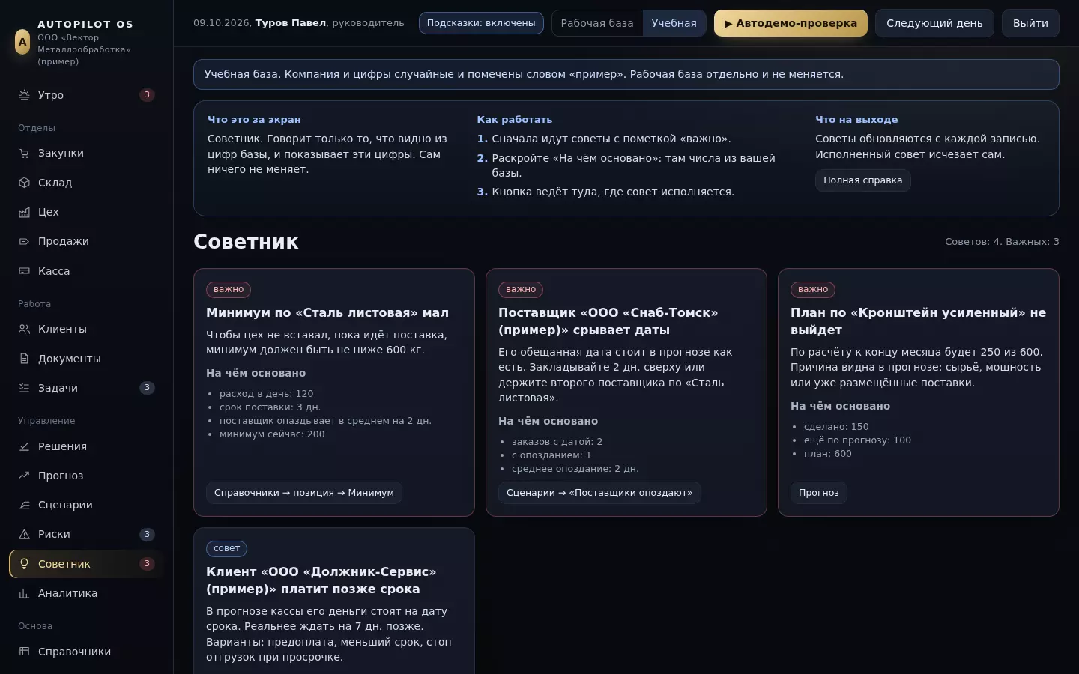Click the text Советов: 4. Важных: 3
This screenshot has width=1079, height=674.
coord(1002,242)
